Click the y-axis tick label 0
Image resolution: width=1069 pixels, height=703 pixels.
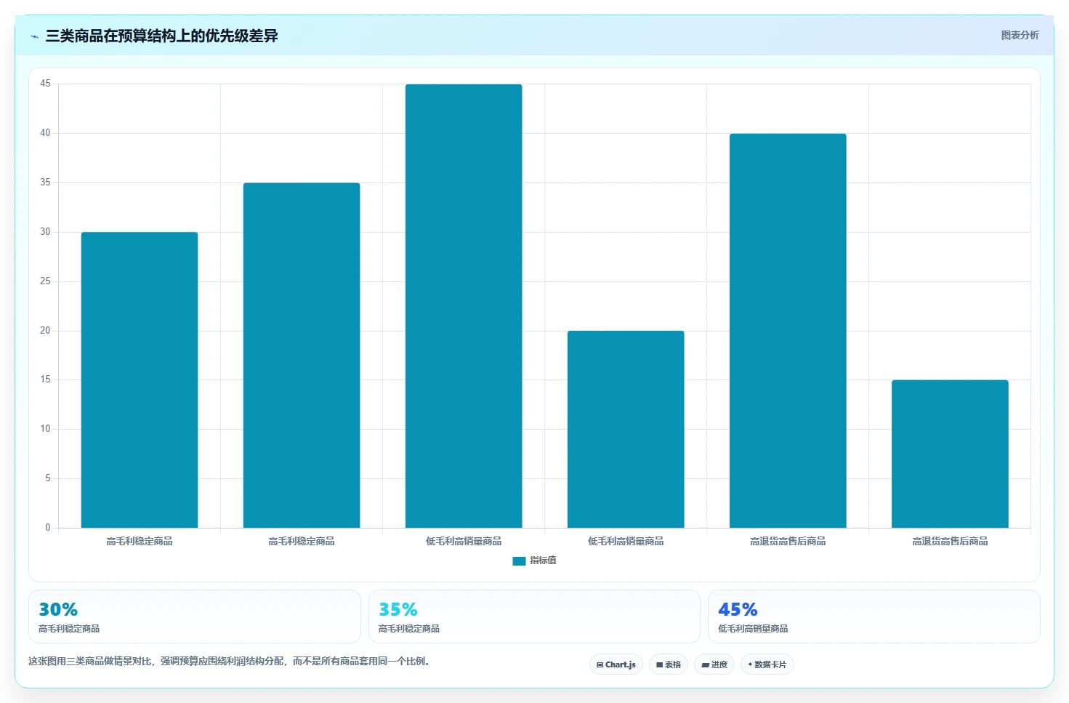48,528
